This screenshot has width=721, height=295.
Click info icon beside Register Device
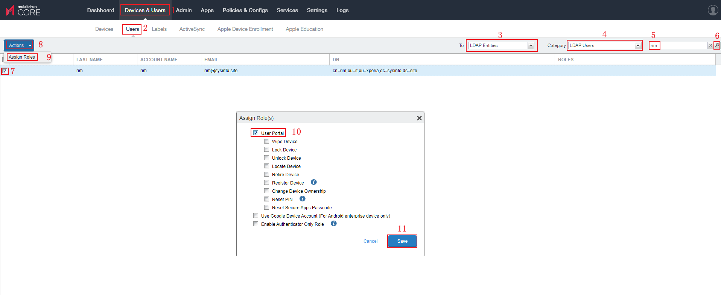[313, 182]
